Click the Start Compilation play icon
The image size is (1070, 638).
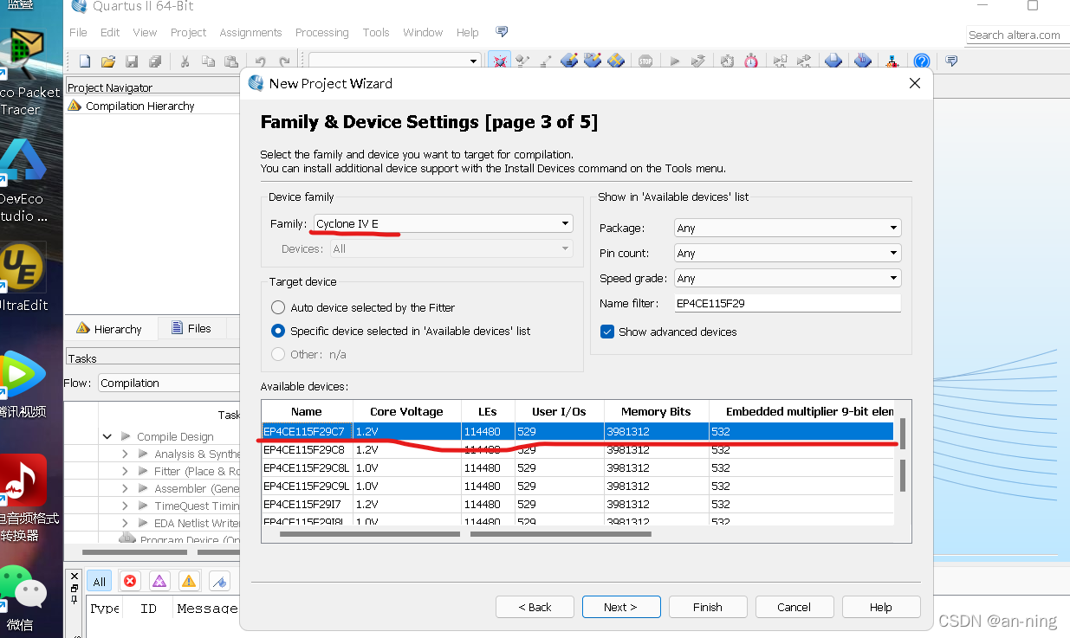[x=674, y=61]
